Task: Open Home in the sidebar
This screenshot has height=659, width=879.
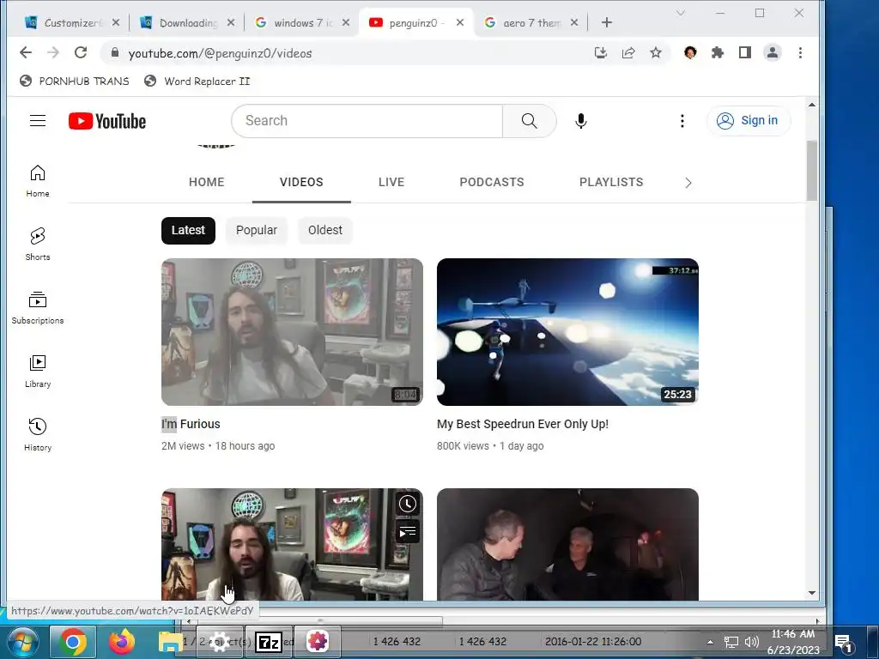Action: [x=38, y=180]
